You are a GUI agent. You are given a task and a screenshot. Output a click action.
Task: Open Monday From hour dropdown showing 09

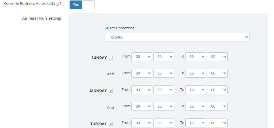[142, 90]
